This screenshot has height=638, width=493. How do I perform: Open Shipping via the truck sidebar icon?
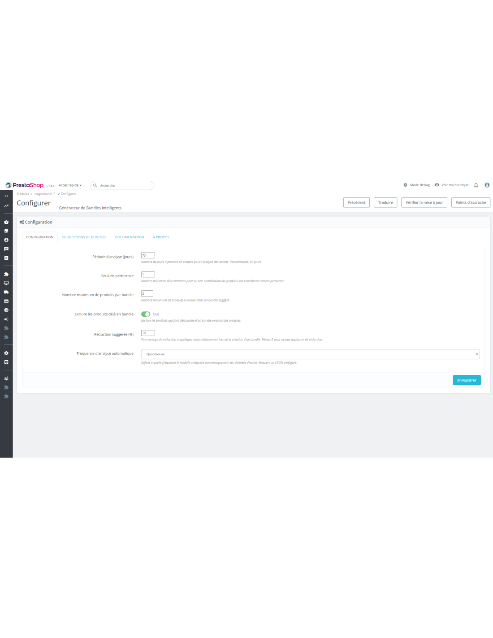pyautogui.click(x=6, y=292)
